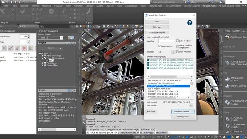Image resolution: width=247 pixels, height=139 pixels.
Task: Open the help question mark icon
Action: [189, 23]
